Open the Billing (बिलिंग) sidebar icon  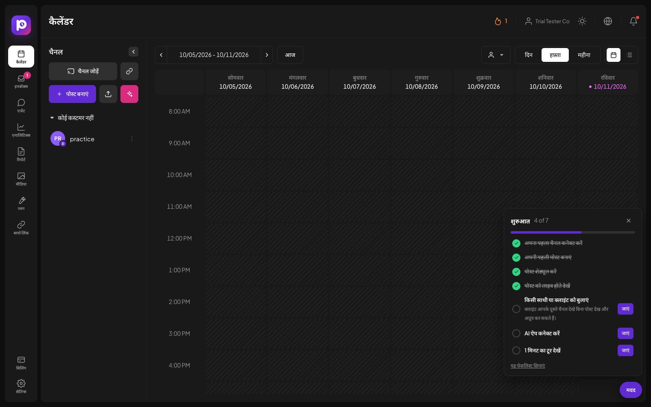[x=21, y=362]
